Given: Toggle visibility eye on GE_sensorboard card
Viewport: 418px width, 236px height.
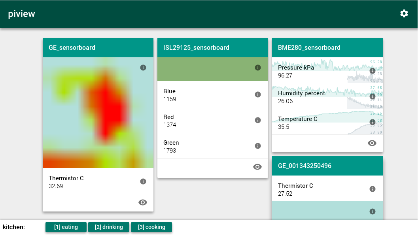Looking at the screenshot, I should 143,202.
